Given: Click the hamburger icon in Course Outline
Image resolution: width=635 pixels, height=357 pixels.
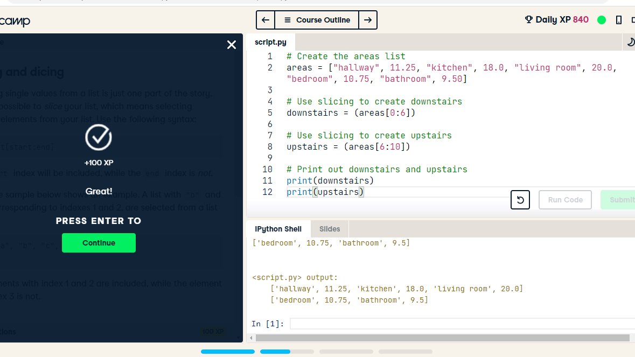Looking at the screenshot, I should pos(288,20).
